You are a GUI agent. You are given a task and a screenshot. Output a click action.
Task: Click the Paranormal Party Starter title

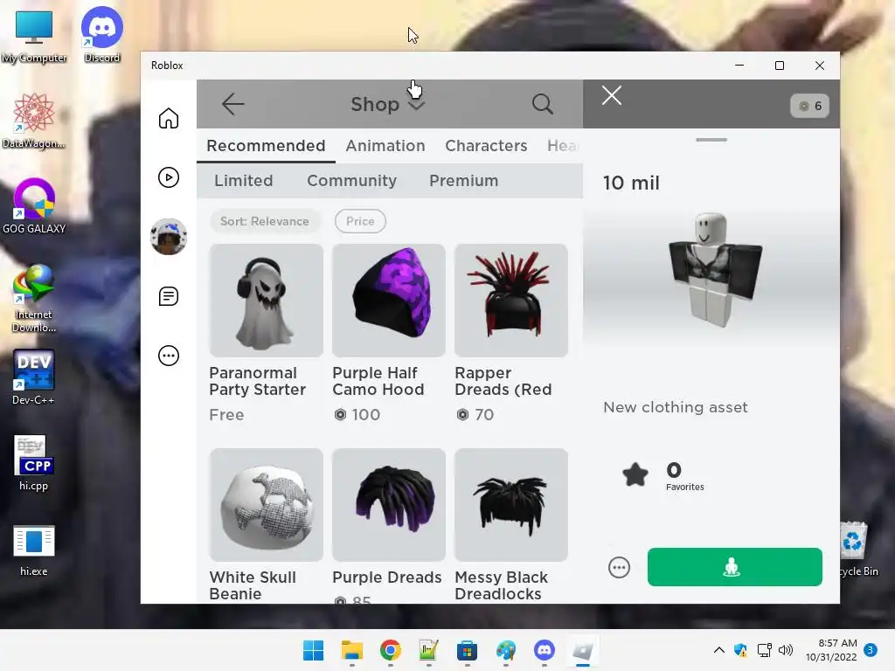(258, 381)
